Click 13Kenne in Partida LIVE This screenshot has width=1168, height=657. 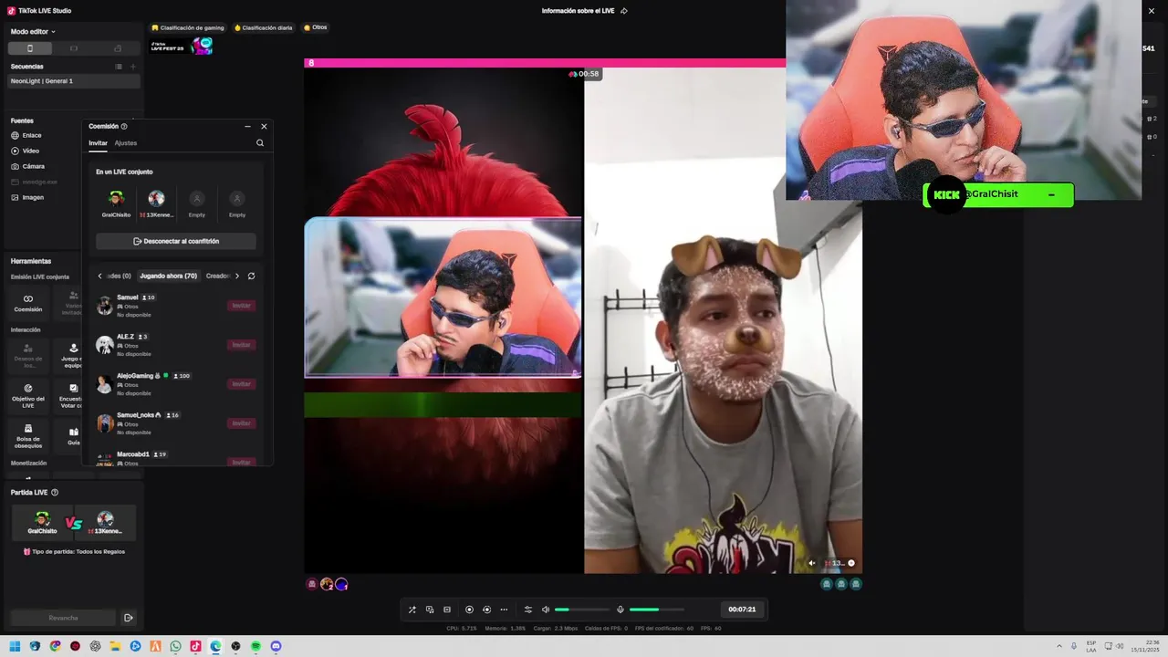click(106, 523)
